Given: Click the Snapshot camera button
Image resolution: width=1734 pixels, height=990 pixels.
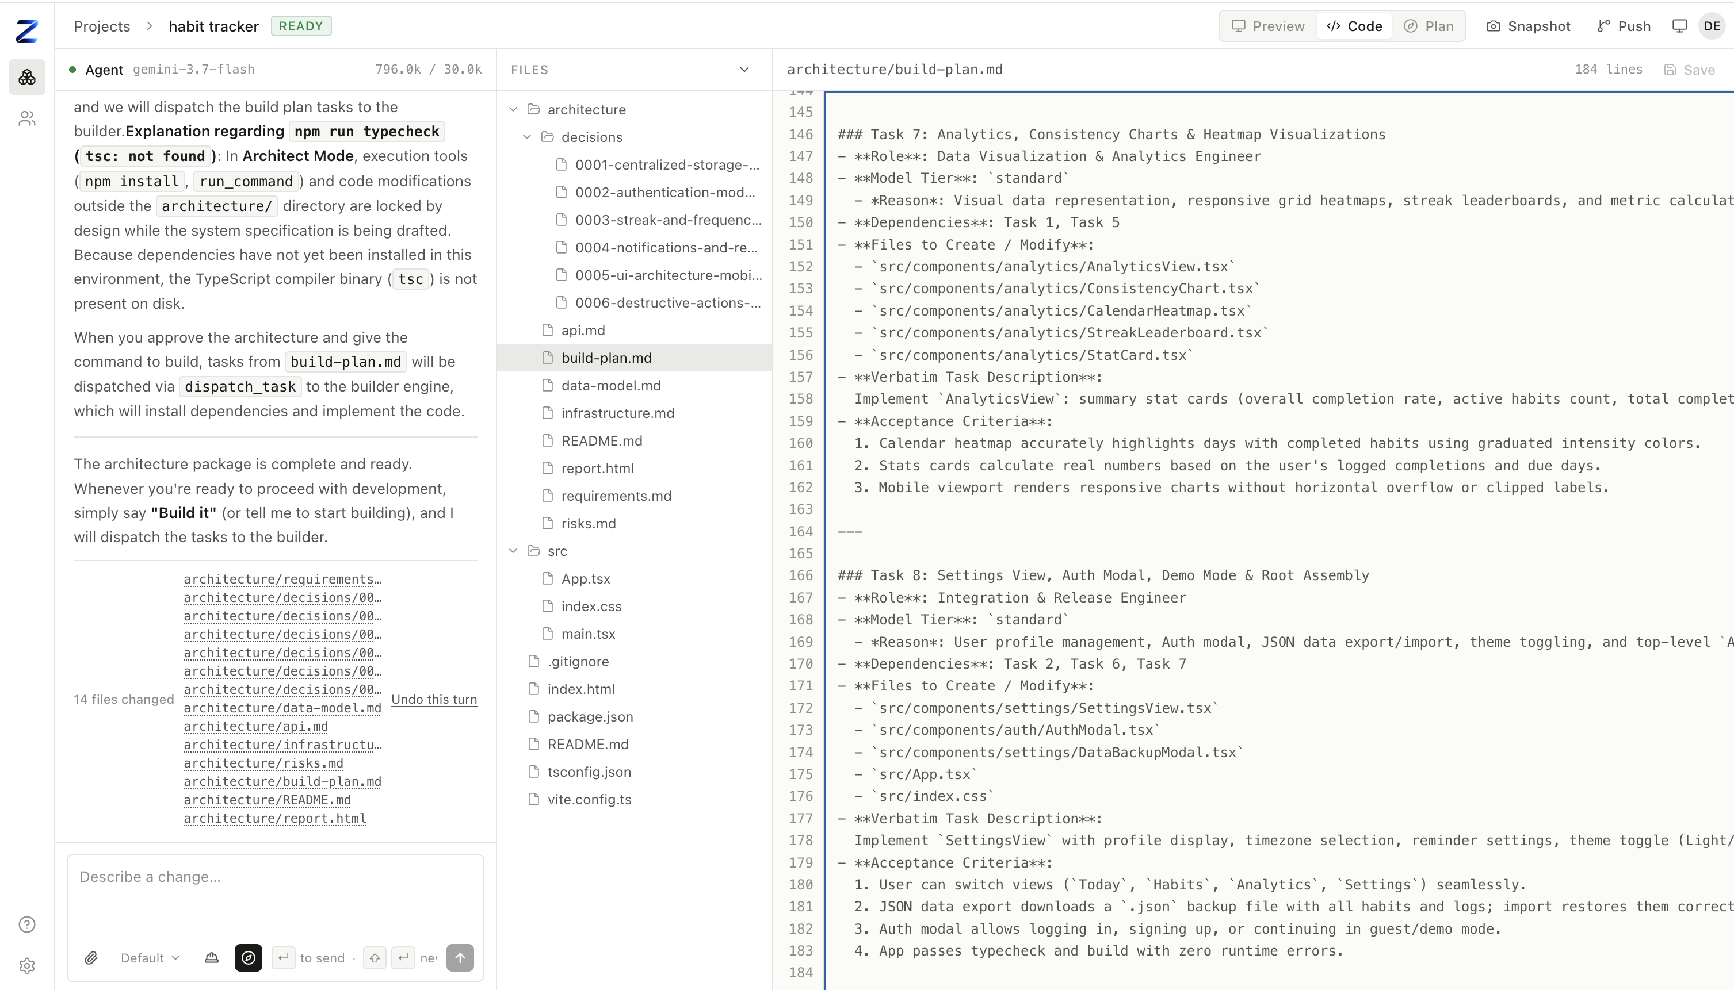Looking at the screenshot, I should (x=1528, y=26).
